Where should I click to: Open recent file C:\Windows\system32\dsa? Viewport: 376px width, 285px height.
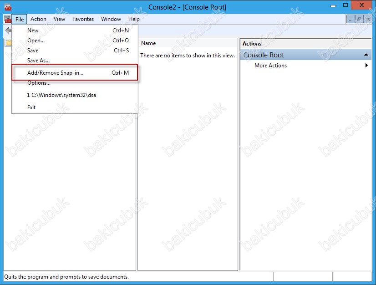(75, 95)
